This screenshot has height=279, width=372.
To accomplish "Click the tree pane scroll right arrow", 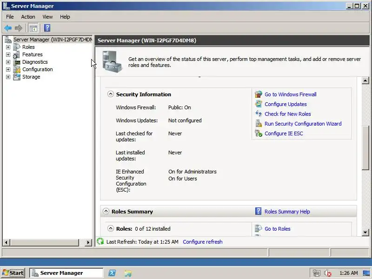I will 88,242.
